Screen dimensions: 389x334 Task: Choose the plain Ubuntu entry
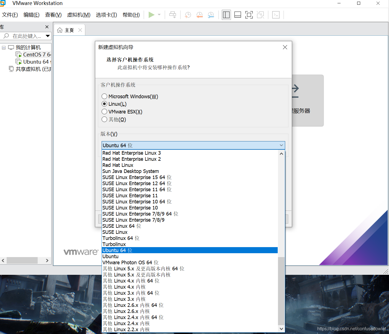(190, 257)
